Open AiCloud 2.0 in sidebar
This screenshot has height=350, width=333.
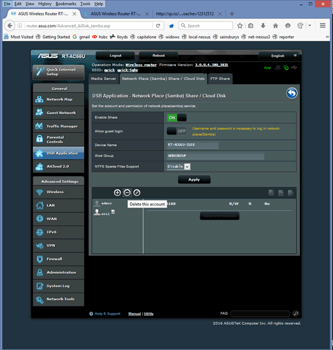coord(59,166)
